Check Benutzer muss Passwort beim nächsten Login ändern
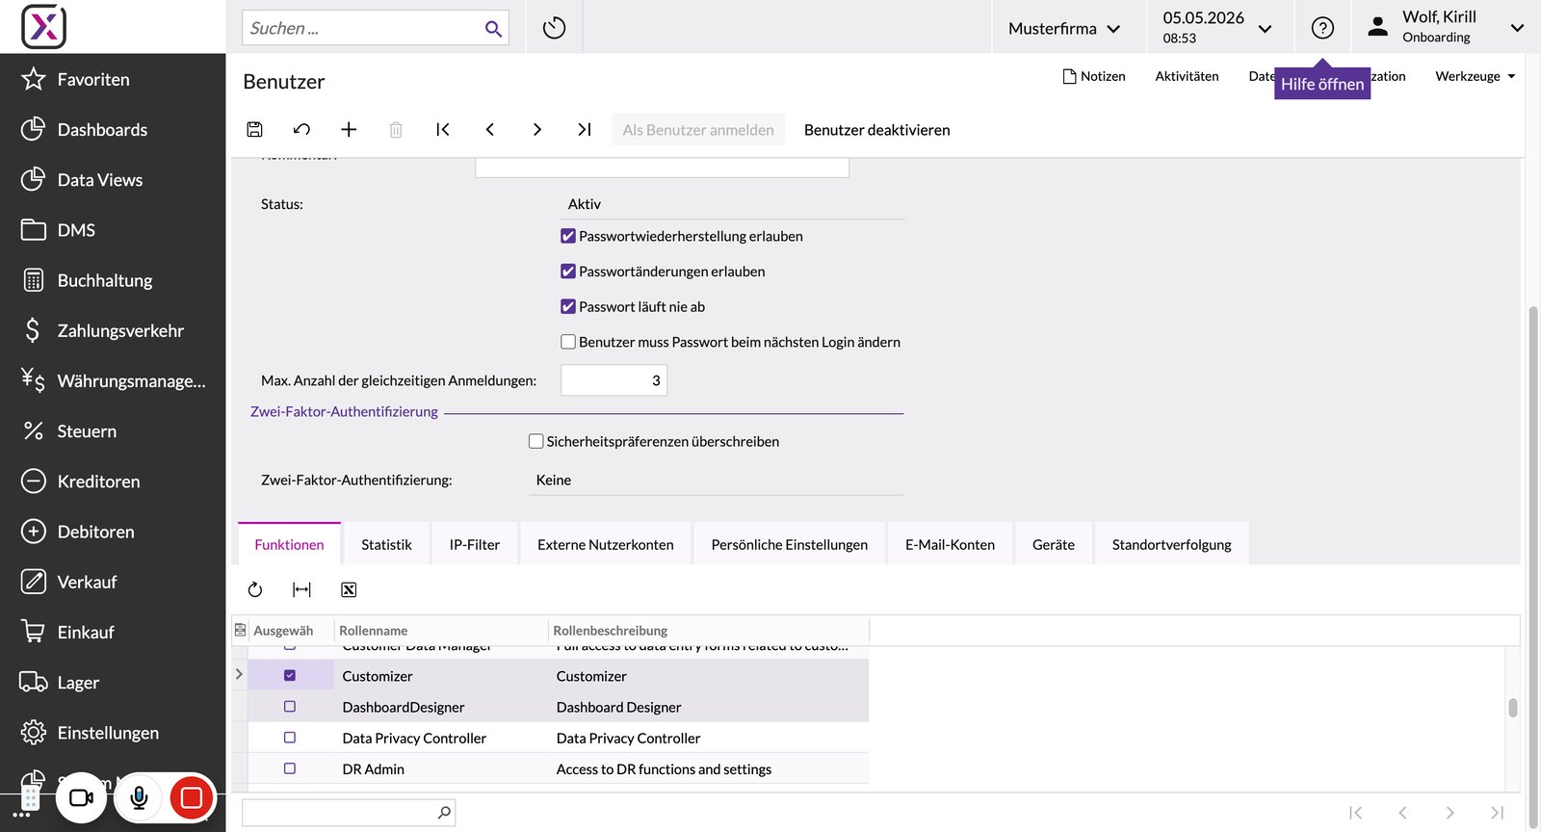1541x832 pixels. 568,342
